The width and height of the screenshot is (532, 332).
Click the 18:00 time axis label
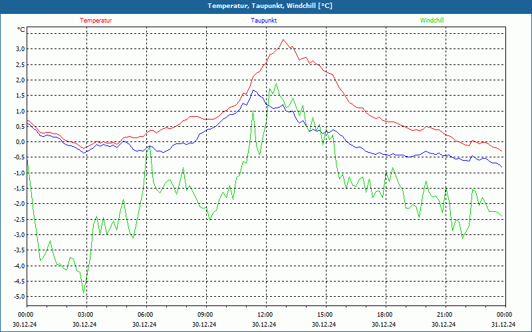[x=384, y=315]
